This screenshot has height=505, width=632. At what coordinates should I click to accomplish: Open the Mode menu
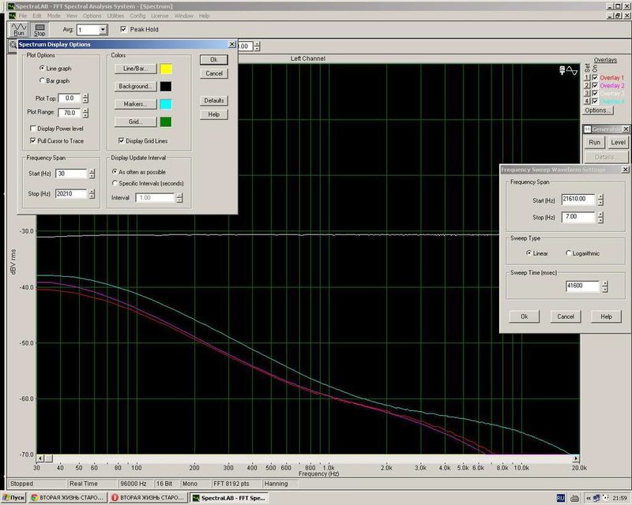coord(54,16)
